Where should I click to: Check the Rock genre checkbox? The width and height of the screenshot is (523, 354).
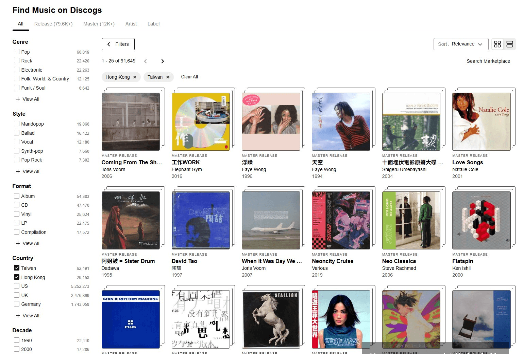tap(16, 60)
